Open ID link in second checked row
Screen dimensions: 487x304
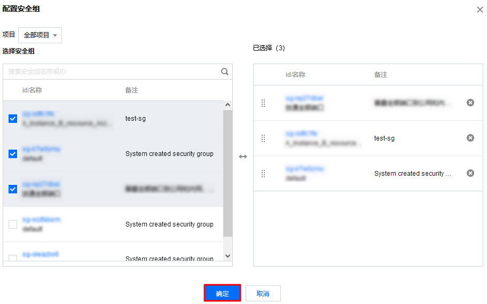(41, 149)
